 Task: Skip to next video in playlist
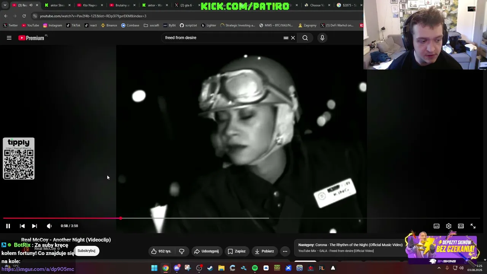(x=34, y=226)
